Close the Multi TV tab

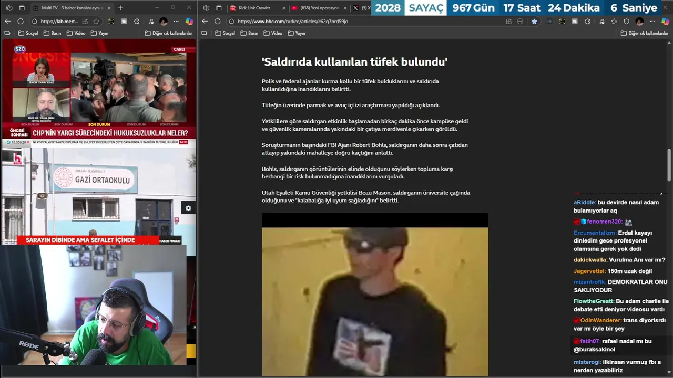pos(109,8)
